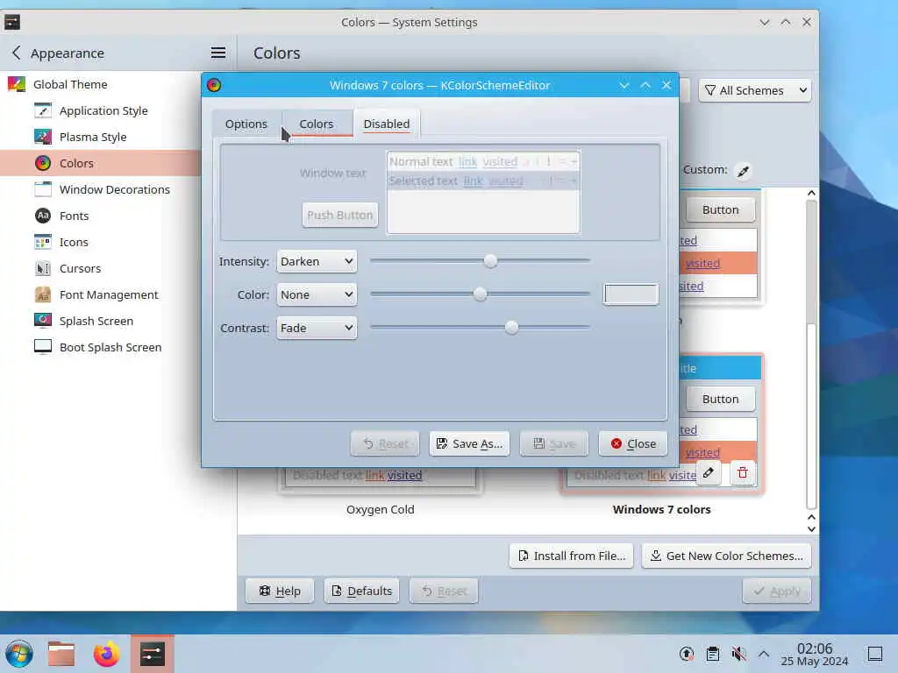Switch to Colors tab in editor
Viewport: 898px width, 673px height.
tap(316, 124)
